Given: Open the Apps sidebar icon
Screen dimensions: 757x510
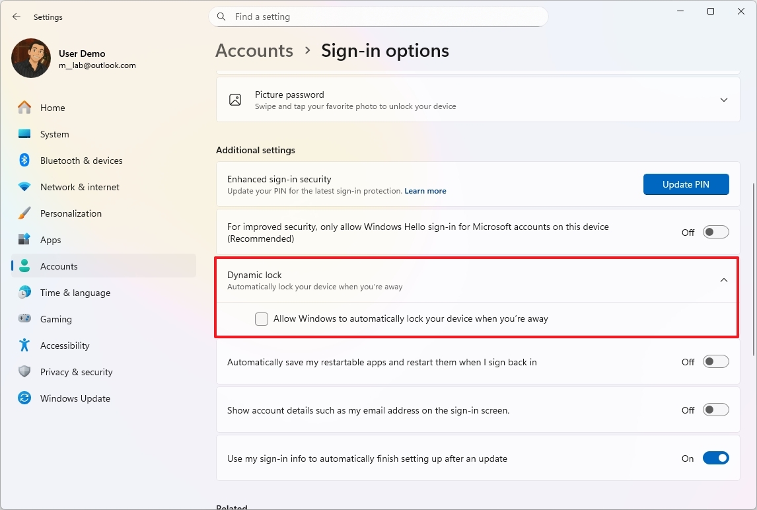Looking at the screenshot, I should (24, 240).
